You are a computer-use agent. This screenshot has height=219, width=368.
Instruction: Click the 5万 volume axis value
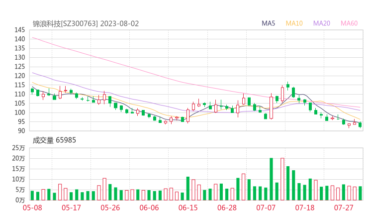point(20,190)
